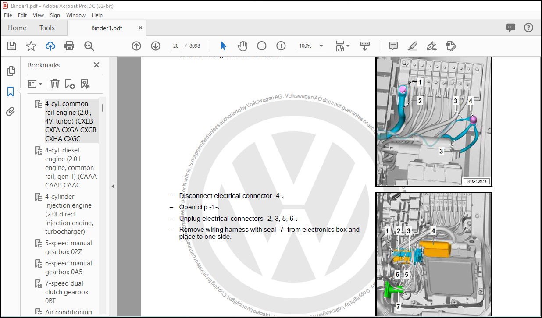The width and height of the screenshot is (542, 318).
Task: Collapse the navigation pane arrow
Action: [113, 186]
